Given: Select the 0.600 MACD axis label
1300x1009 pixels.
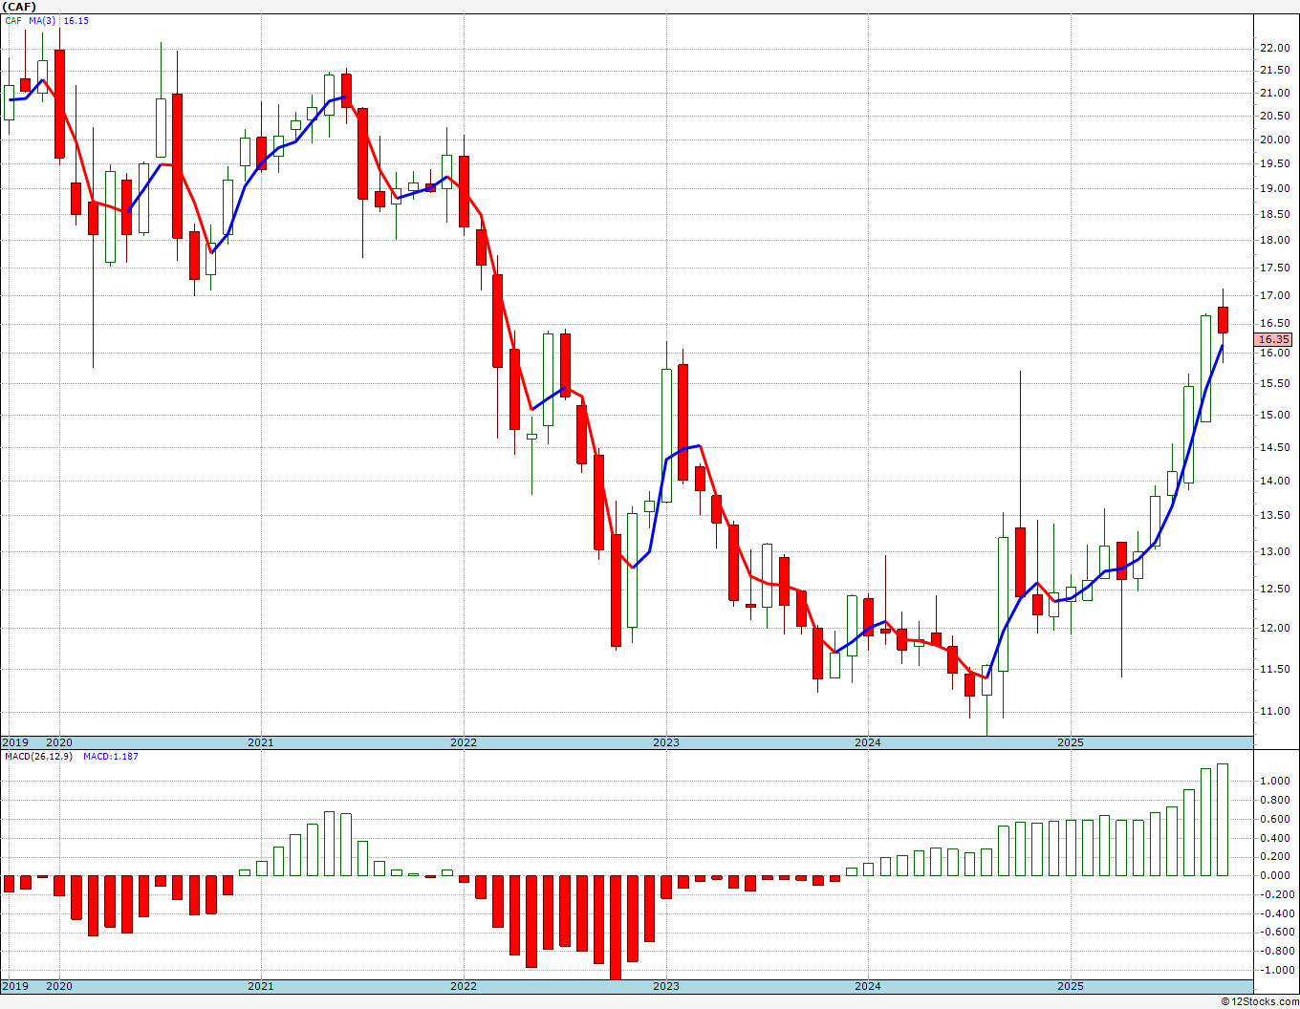Looking at the screenshot, I should coord(1273,819).
